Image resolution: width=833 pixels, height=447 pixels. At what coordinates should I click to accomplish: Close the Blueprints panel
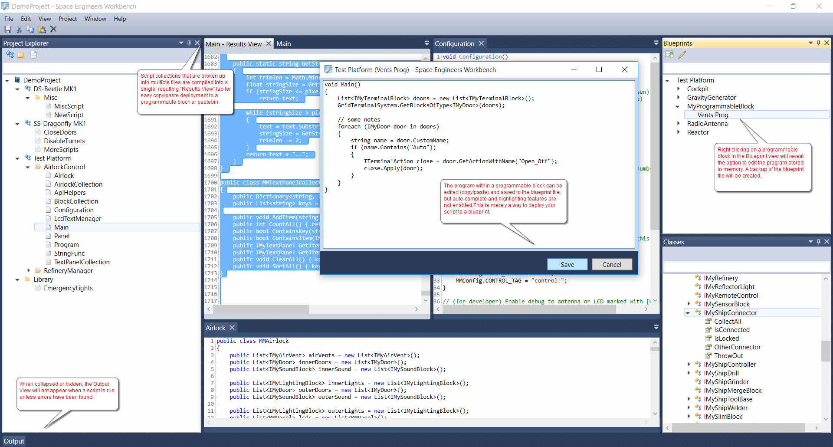(x=827, y=43)
